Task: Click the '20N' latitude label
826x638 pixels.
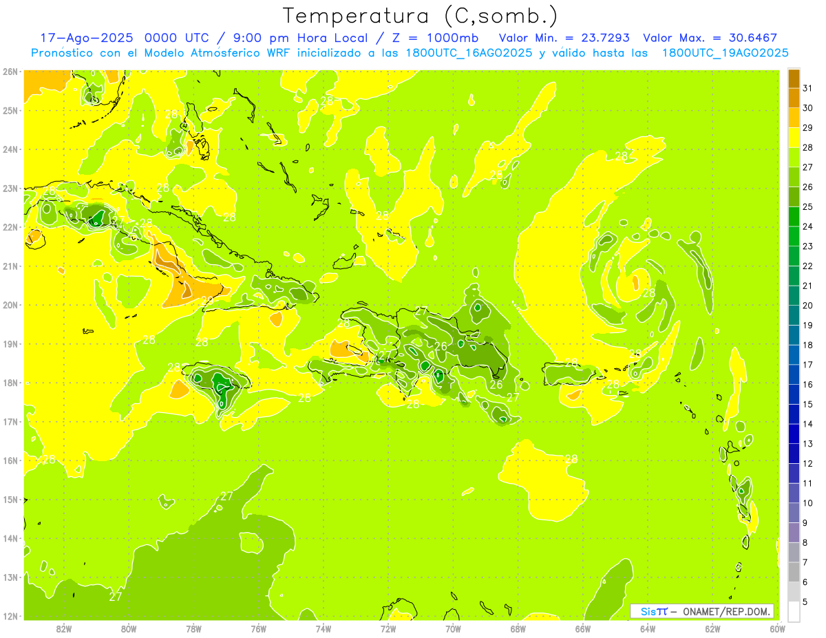Action: (x=10, y=305)
